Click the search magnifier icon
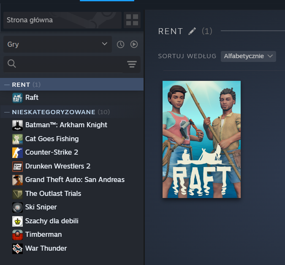 [x=12, y=64]
